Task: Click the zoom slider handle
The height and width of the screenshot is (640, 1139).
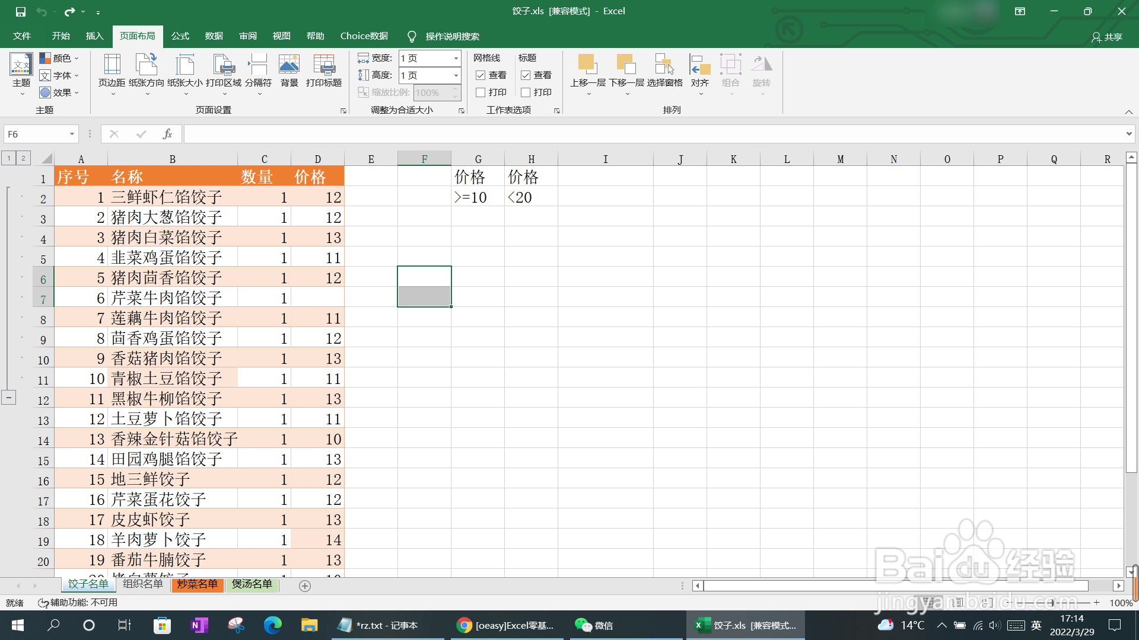Action: [1052, 603]
